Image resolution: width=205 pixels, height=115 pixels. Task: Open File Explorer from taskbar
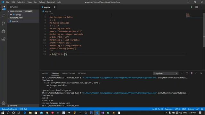30,113
